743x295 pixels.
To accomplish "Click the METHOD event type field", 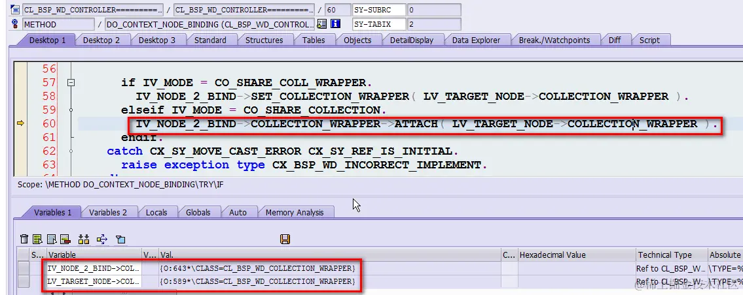I will pos(58,24).
